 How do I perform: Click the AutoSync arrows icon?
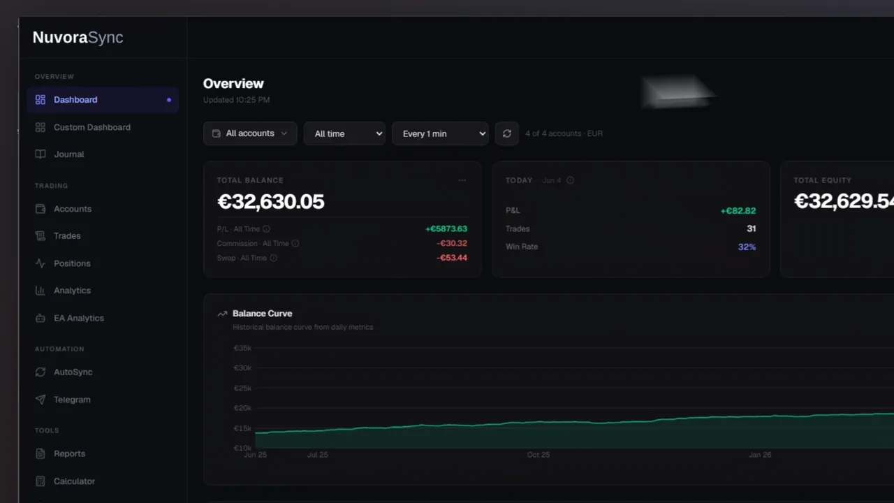pyautogui.click(x=40, y=372)
